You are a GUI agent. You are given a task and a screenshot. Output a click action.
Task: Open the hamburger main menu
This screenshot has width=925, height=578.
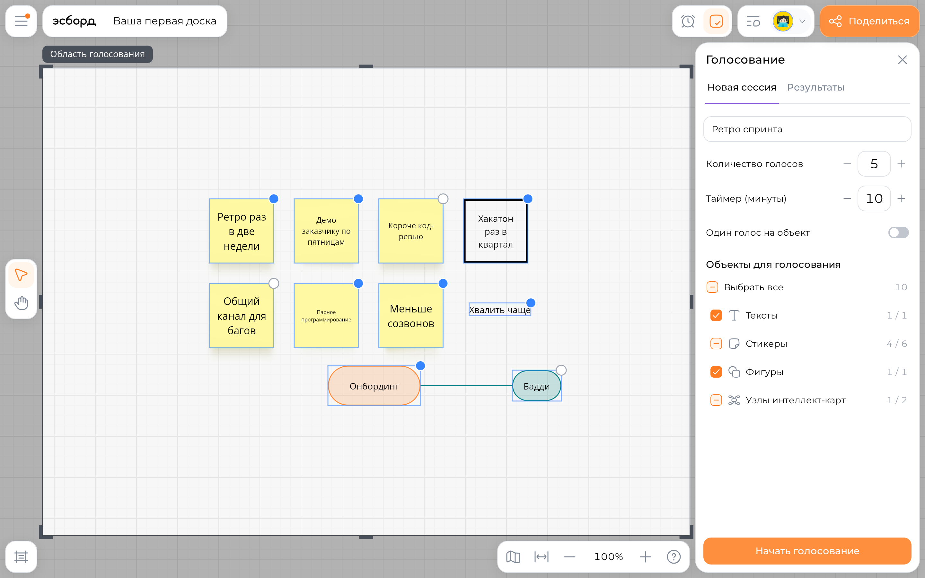pos(21,21)
